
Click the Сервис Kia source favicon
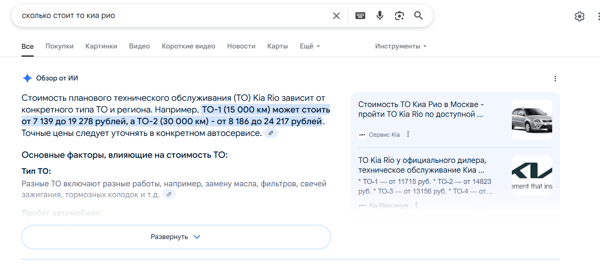point(362,135)
